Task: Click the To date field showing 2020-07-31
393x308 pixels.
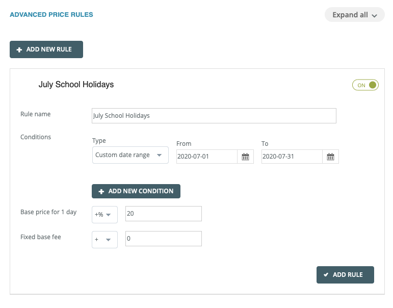Action: pos(292,157)
